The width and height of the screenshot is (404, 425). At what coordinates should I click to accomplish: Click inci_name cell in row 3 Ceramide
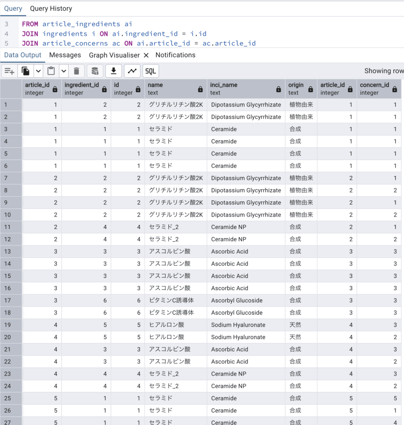pyautogui.click(x=246, y=129)
